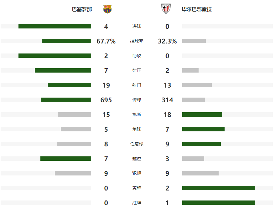Click Bilbao's 314 passes value
Screen dimensions: 275x208
[x=167, y=100]
